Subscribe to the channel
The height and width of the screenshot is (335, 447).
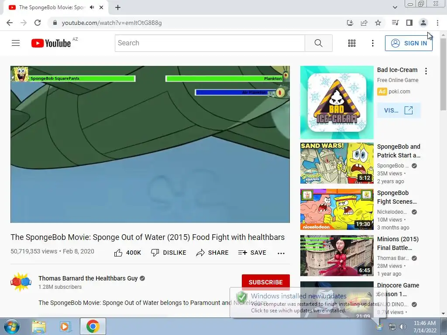(266, 282)
